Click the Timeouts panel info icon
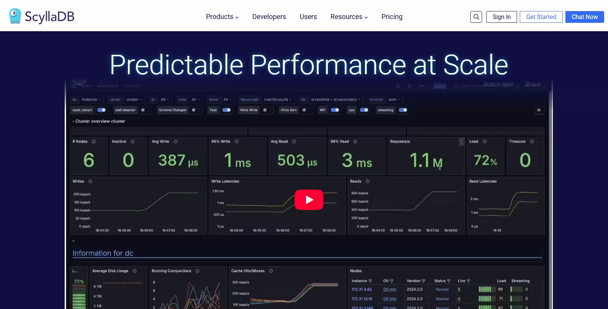The image size is (608, 309). (532, 142)
